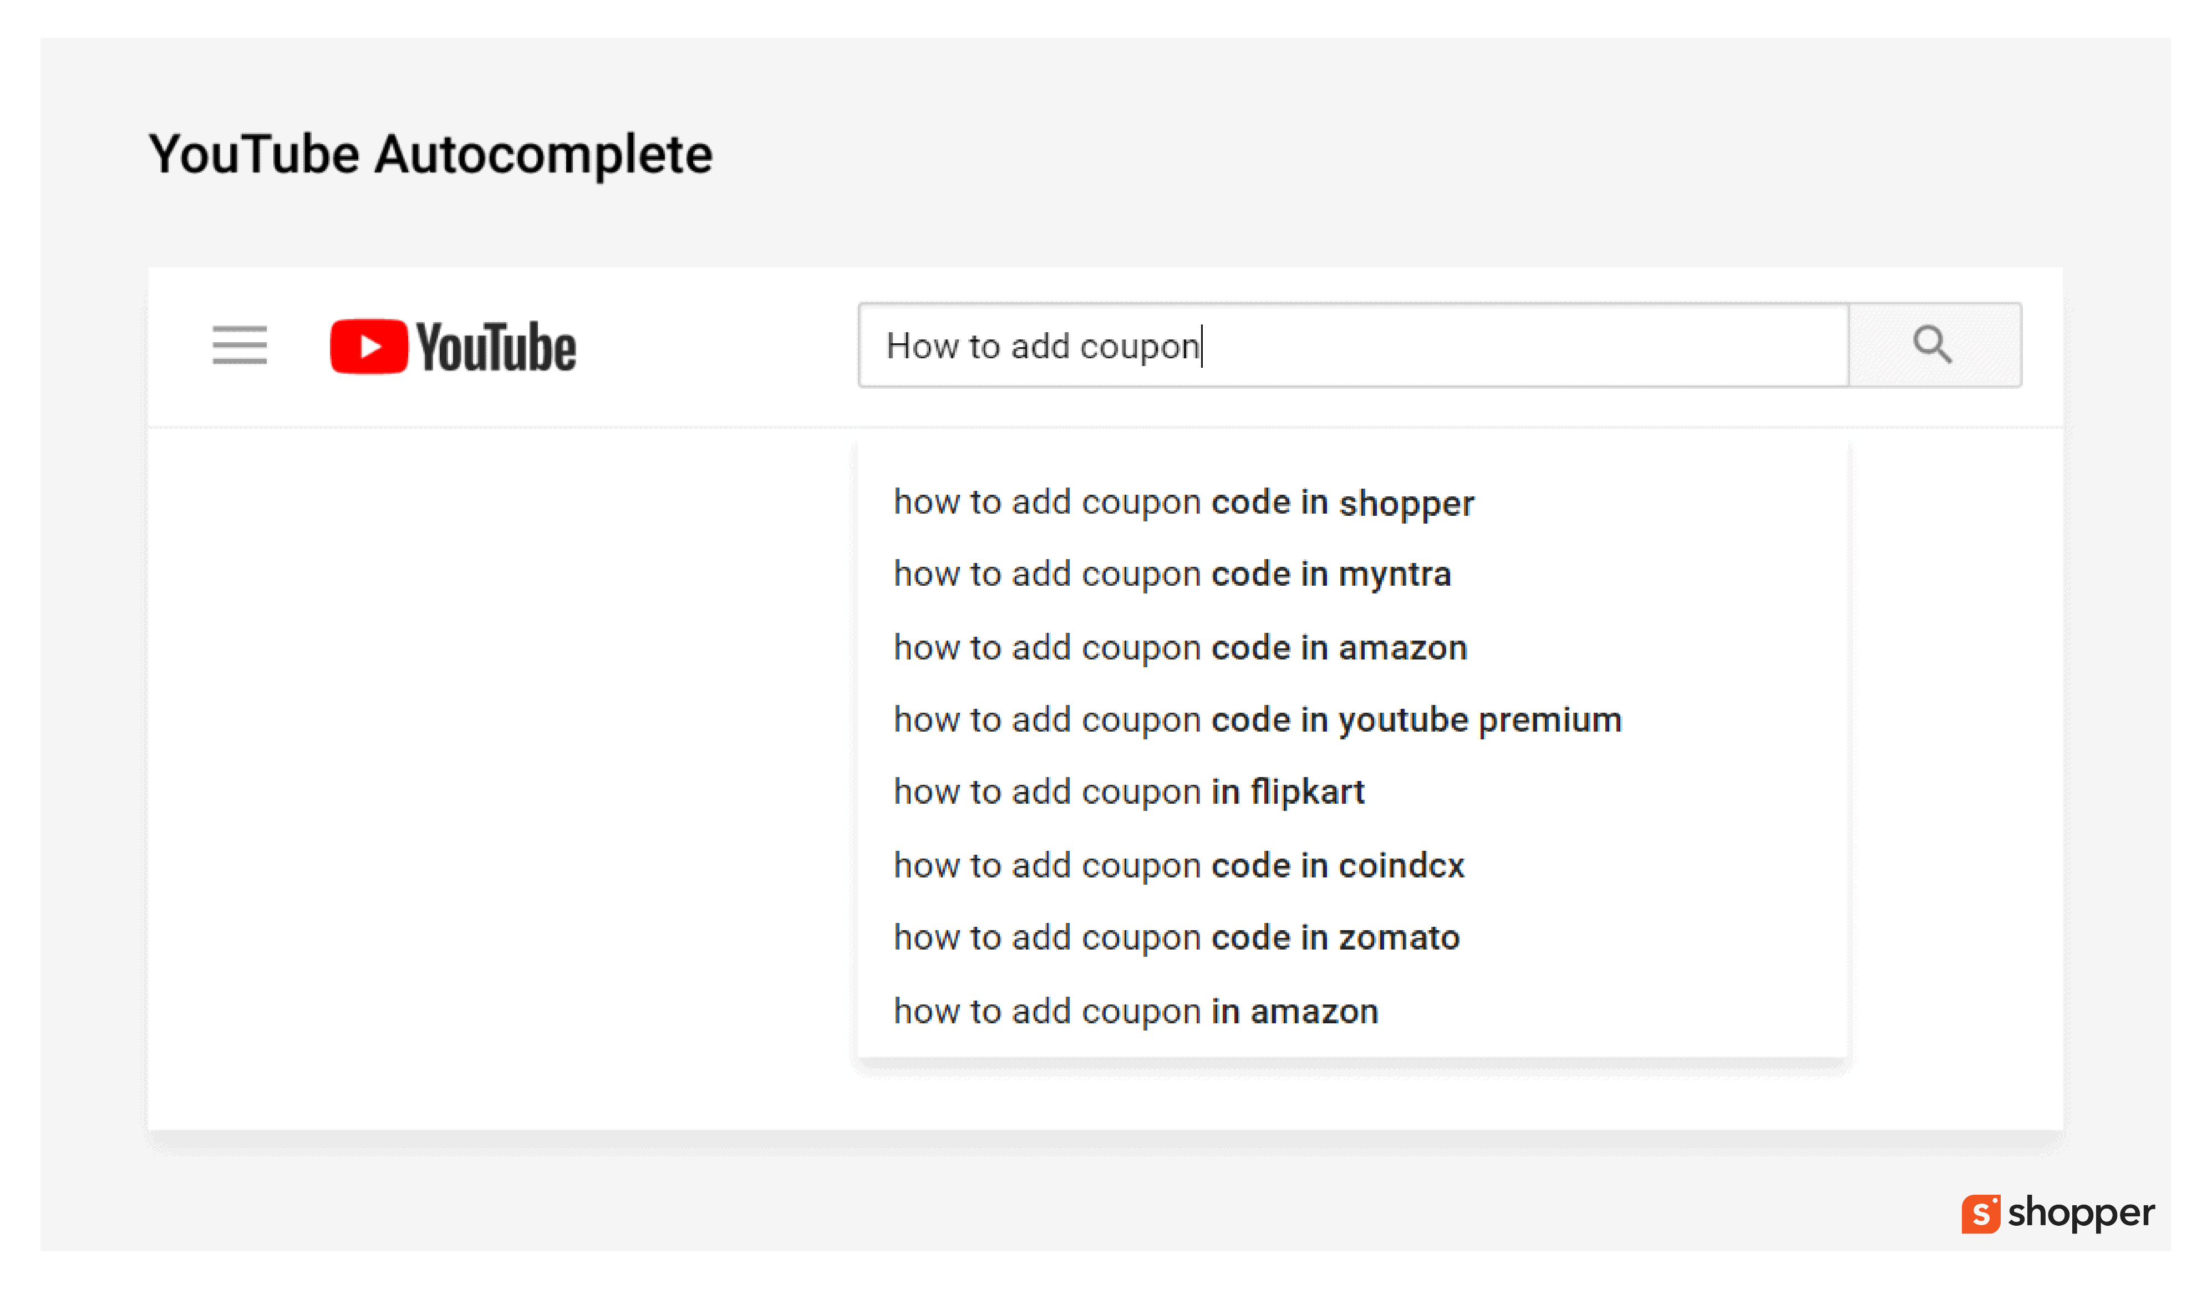Click the magnifying glass search button
2212x1289 pixels.
(x=1935, y=345)
